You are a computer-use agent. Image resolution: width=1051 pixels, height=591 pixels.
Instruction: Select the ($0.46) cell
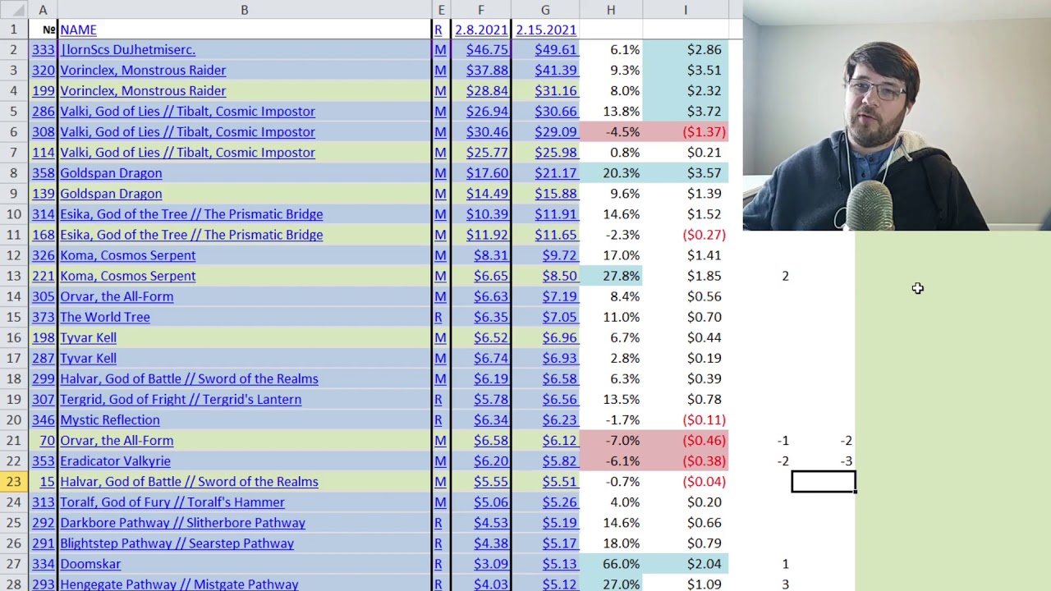(686, 441)
